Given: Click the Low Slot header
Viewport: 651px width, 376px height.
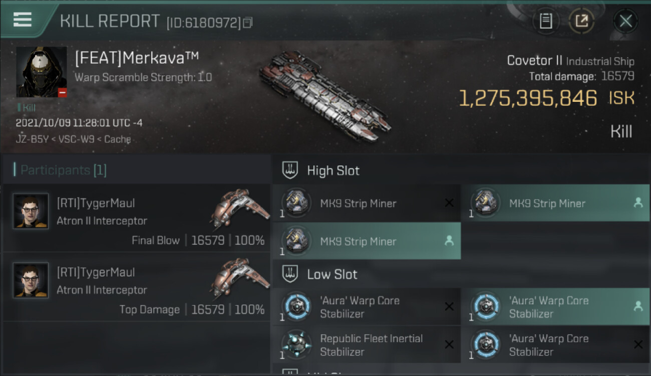Looking at the screenshot, I should (332, 274).
